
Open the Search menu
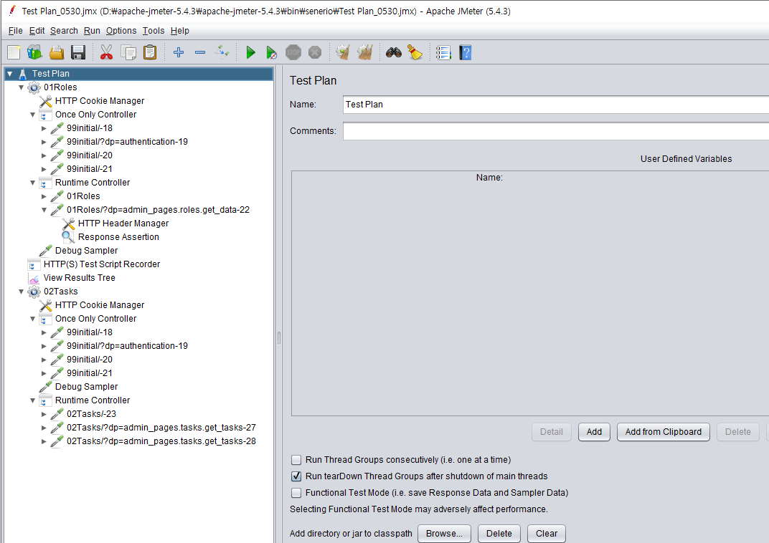click(64, 30)
